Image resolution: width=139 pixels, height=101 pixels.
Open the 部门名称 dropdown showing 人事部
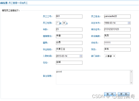click(x=110, y=56)
